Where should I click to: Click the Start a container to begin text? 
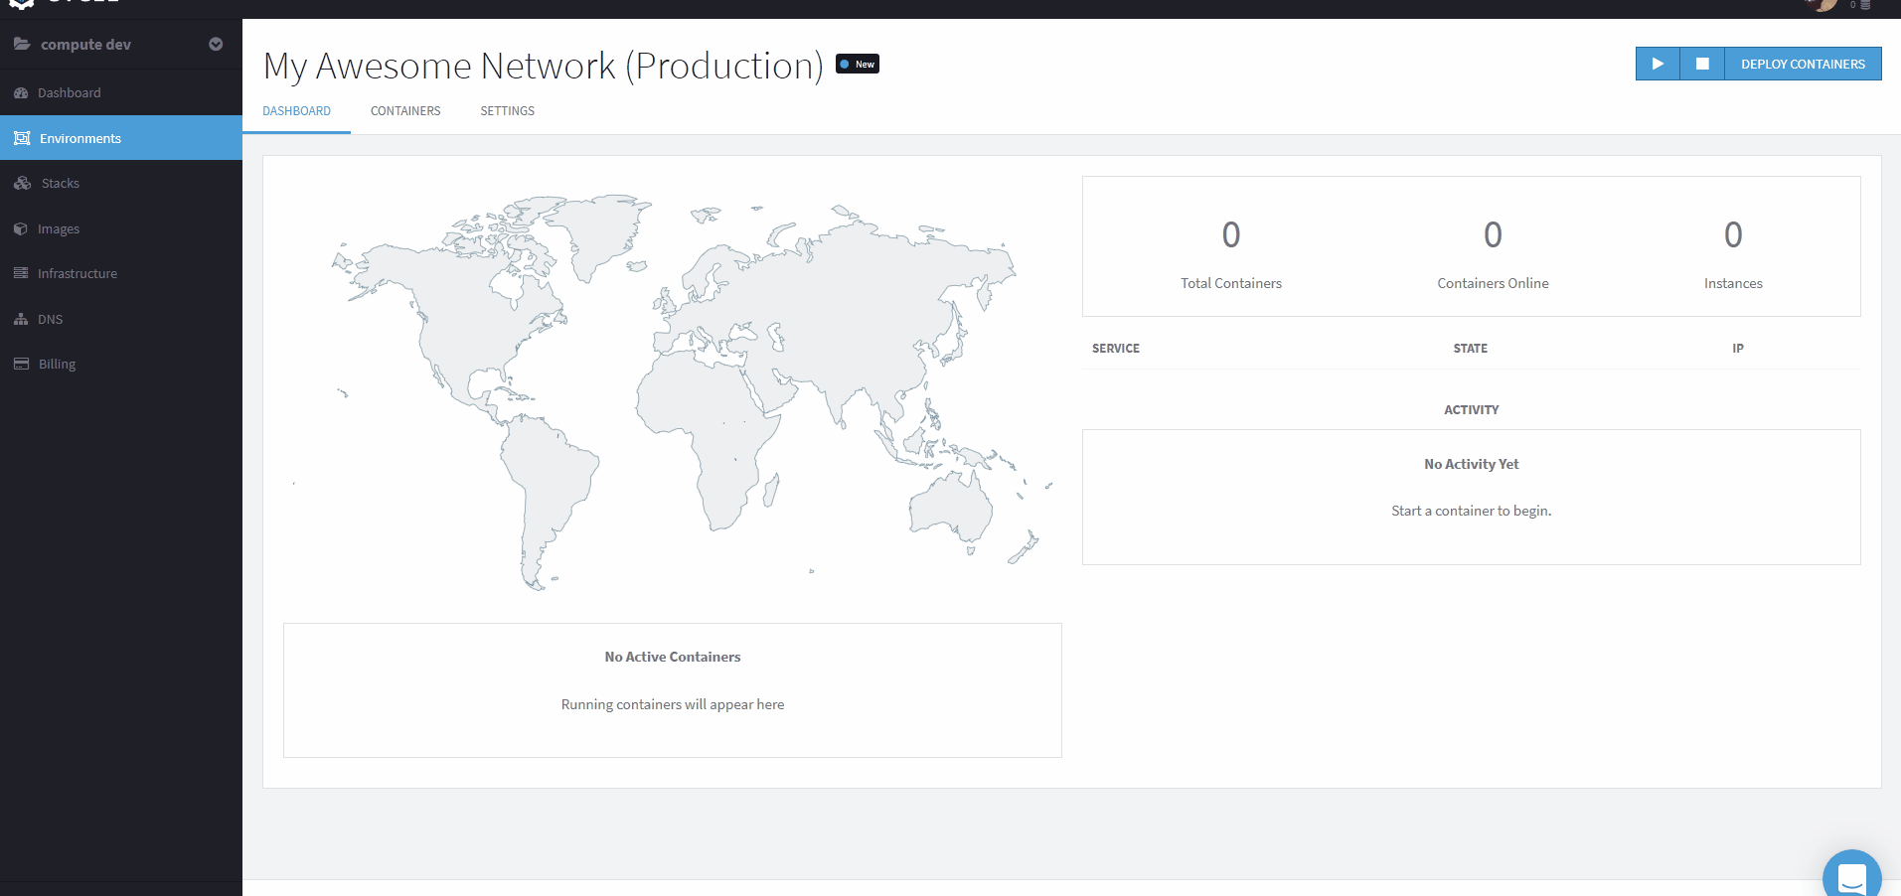tap(1472, 511)
